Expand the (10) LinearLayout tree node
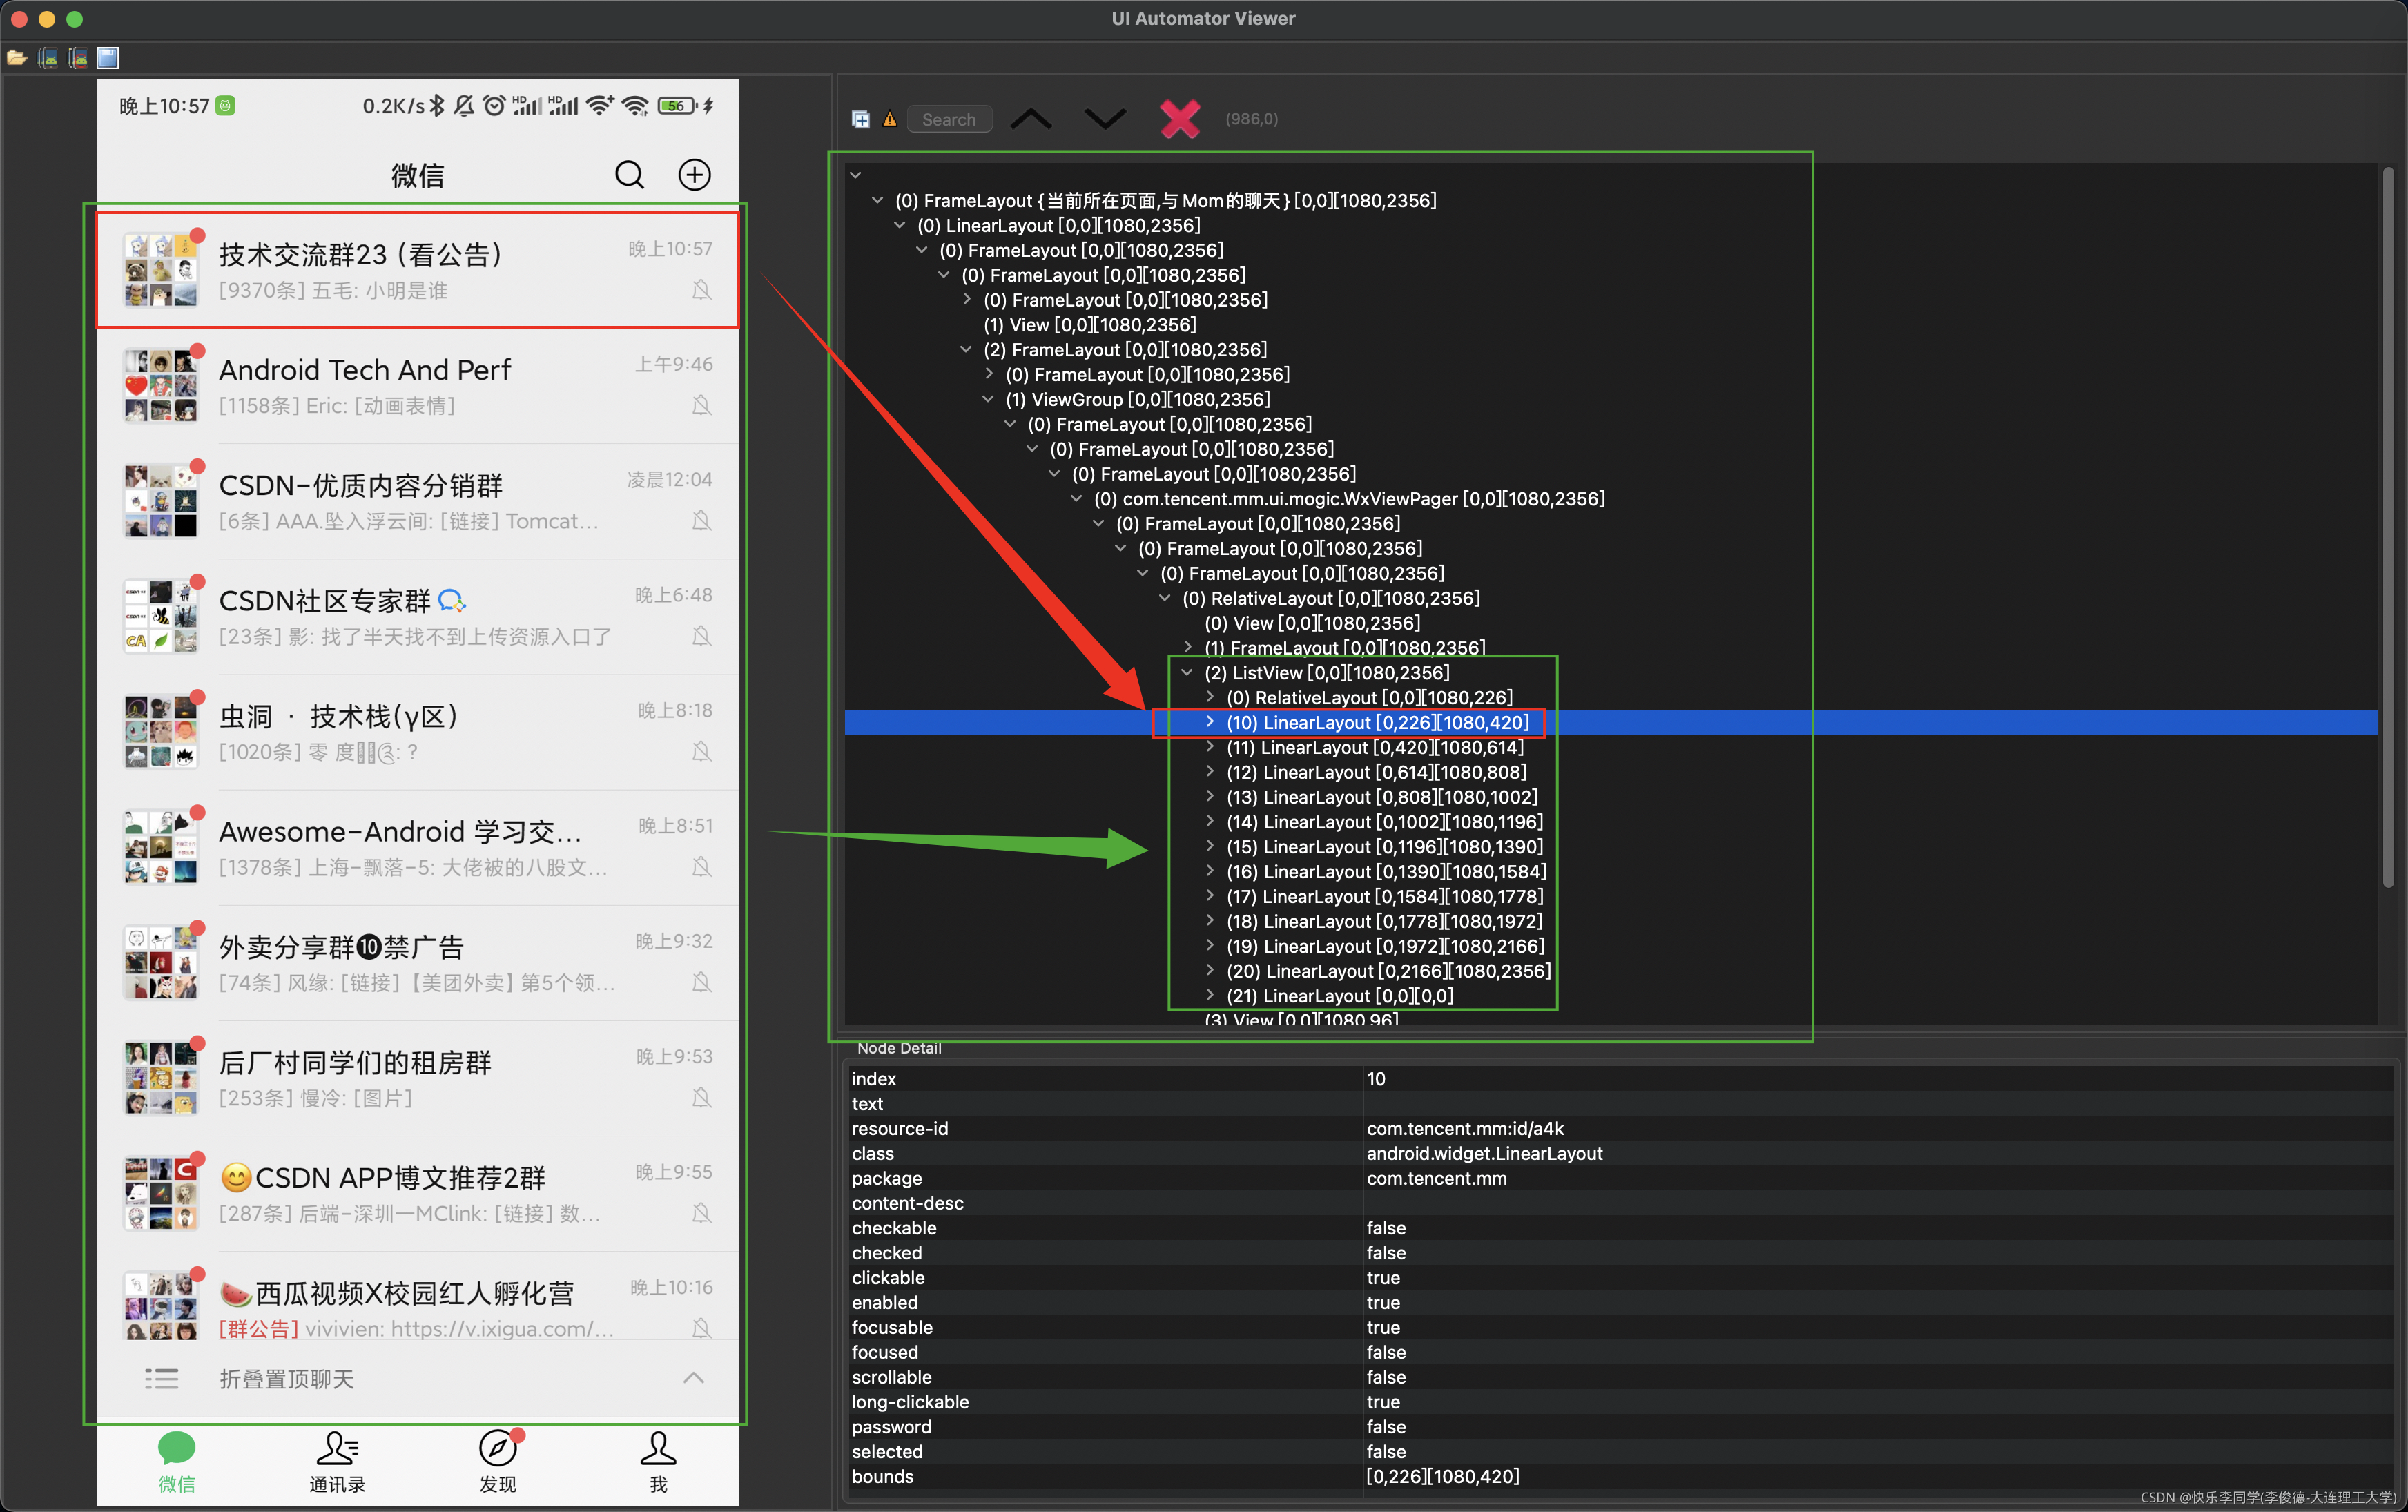 click(1210, 722)
